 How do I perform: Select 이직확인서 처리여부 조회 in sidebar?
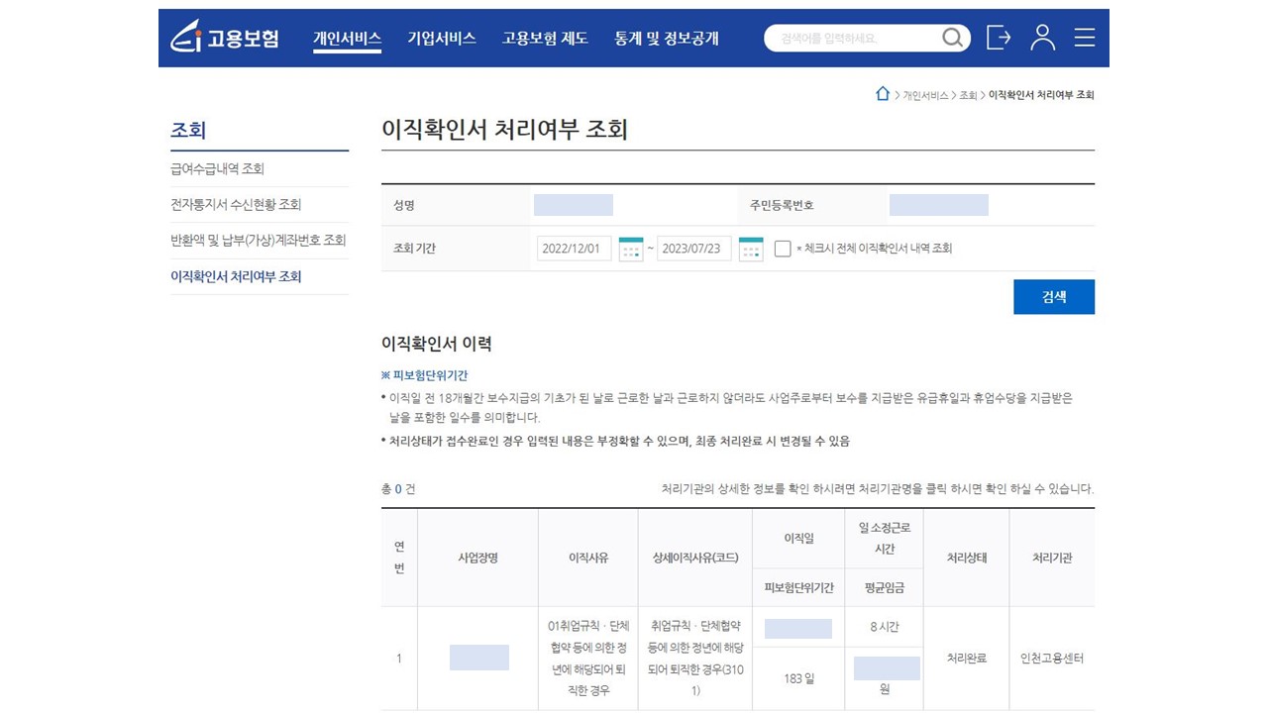click(236, 277)
